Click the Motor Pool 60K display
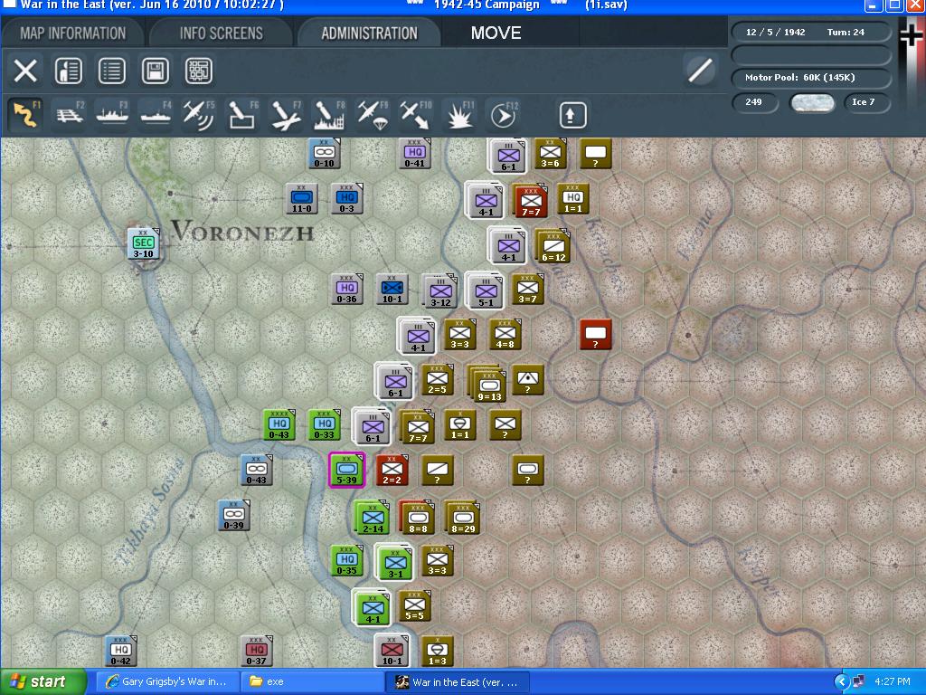 [x=811, y=78]
